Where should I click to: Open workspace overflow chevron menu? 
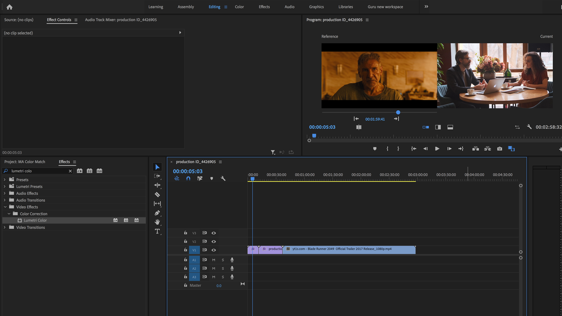(426, 6)
